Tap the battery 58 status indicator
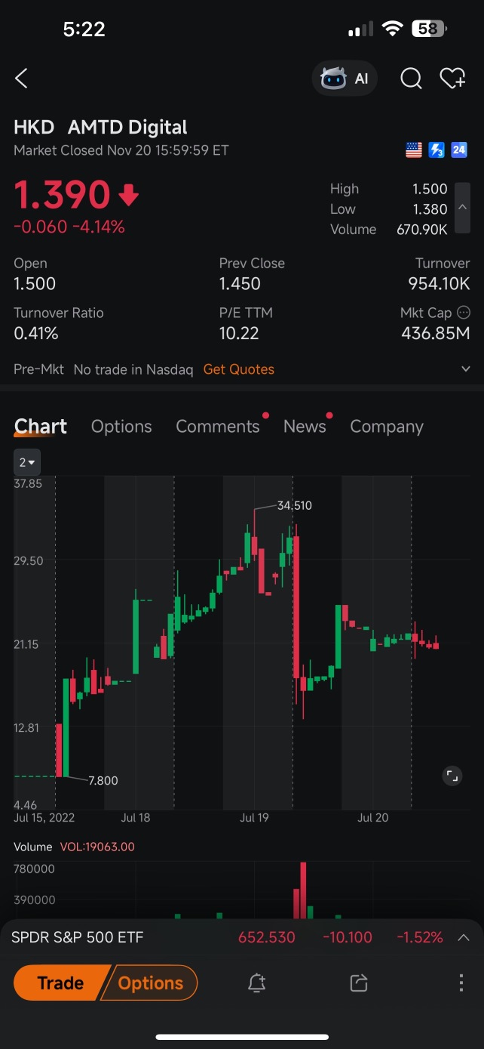This screenshot has width=484, height=1049. tap(429, 29)
